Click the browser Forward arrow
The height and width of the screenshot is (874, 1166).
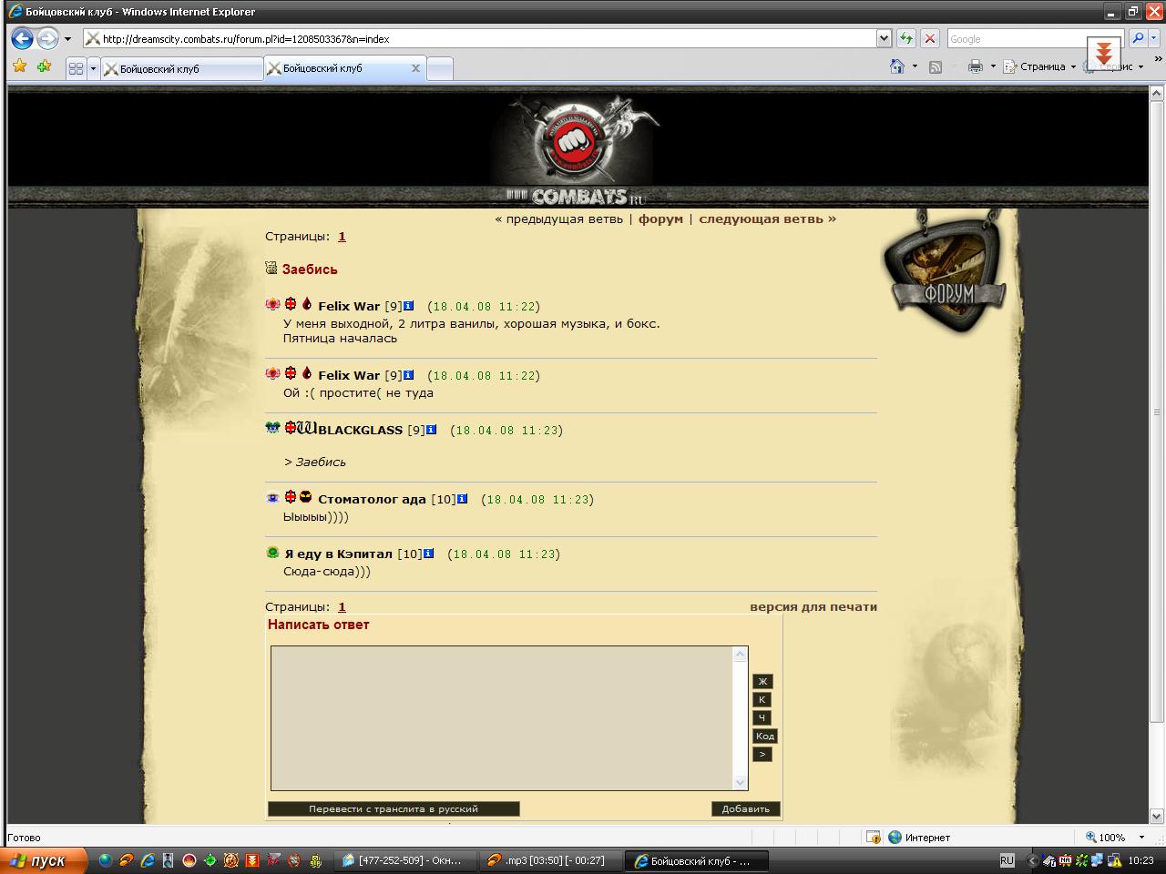(47, 38)
